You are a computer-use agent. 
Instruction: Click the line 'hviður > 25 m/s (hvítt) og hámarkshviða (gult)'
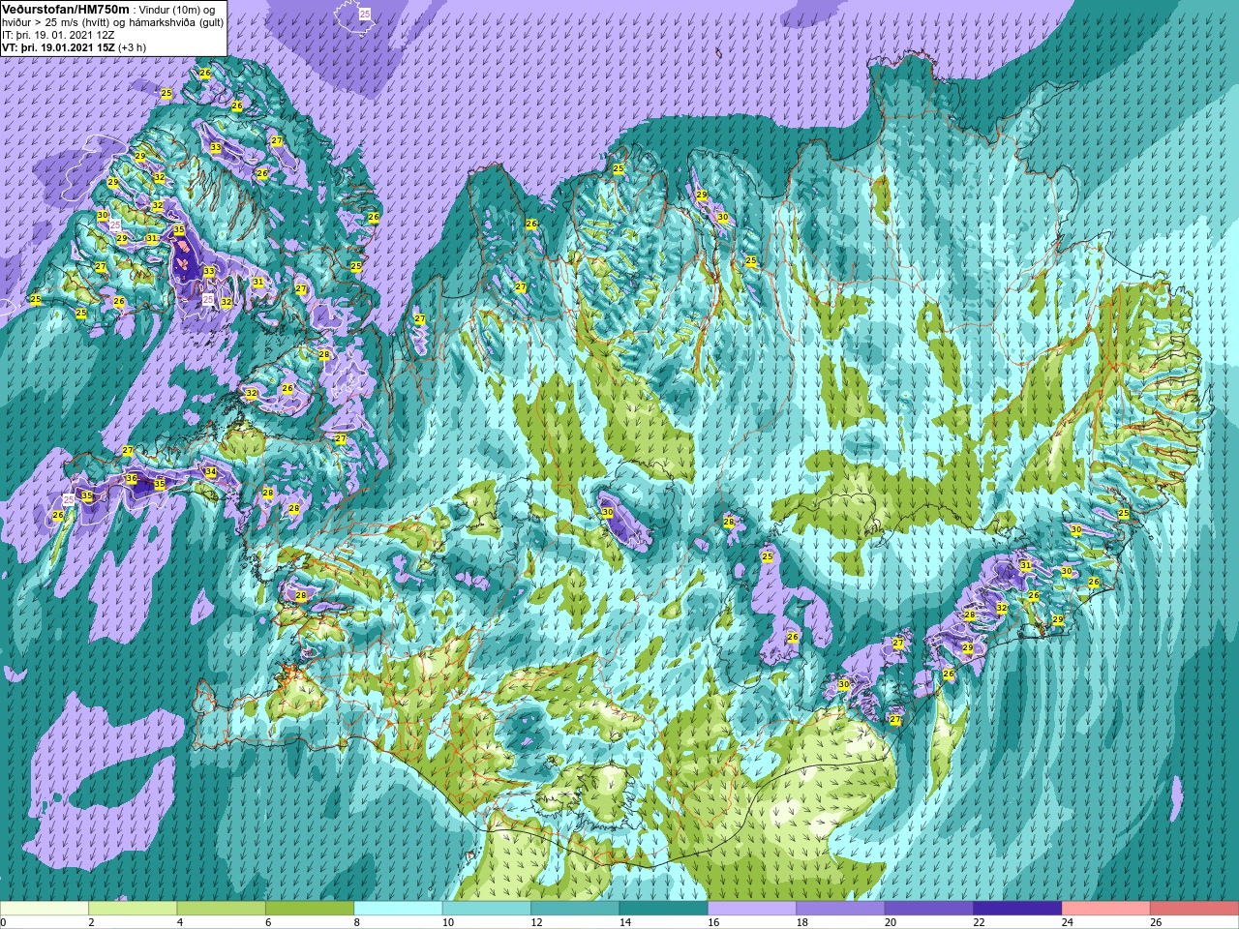112,22
